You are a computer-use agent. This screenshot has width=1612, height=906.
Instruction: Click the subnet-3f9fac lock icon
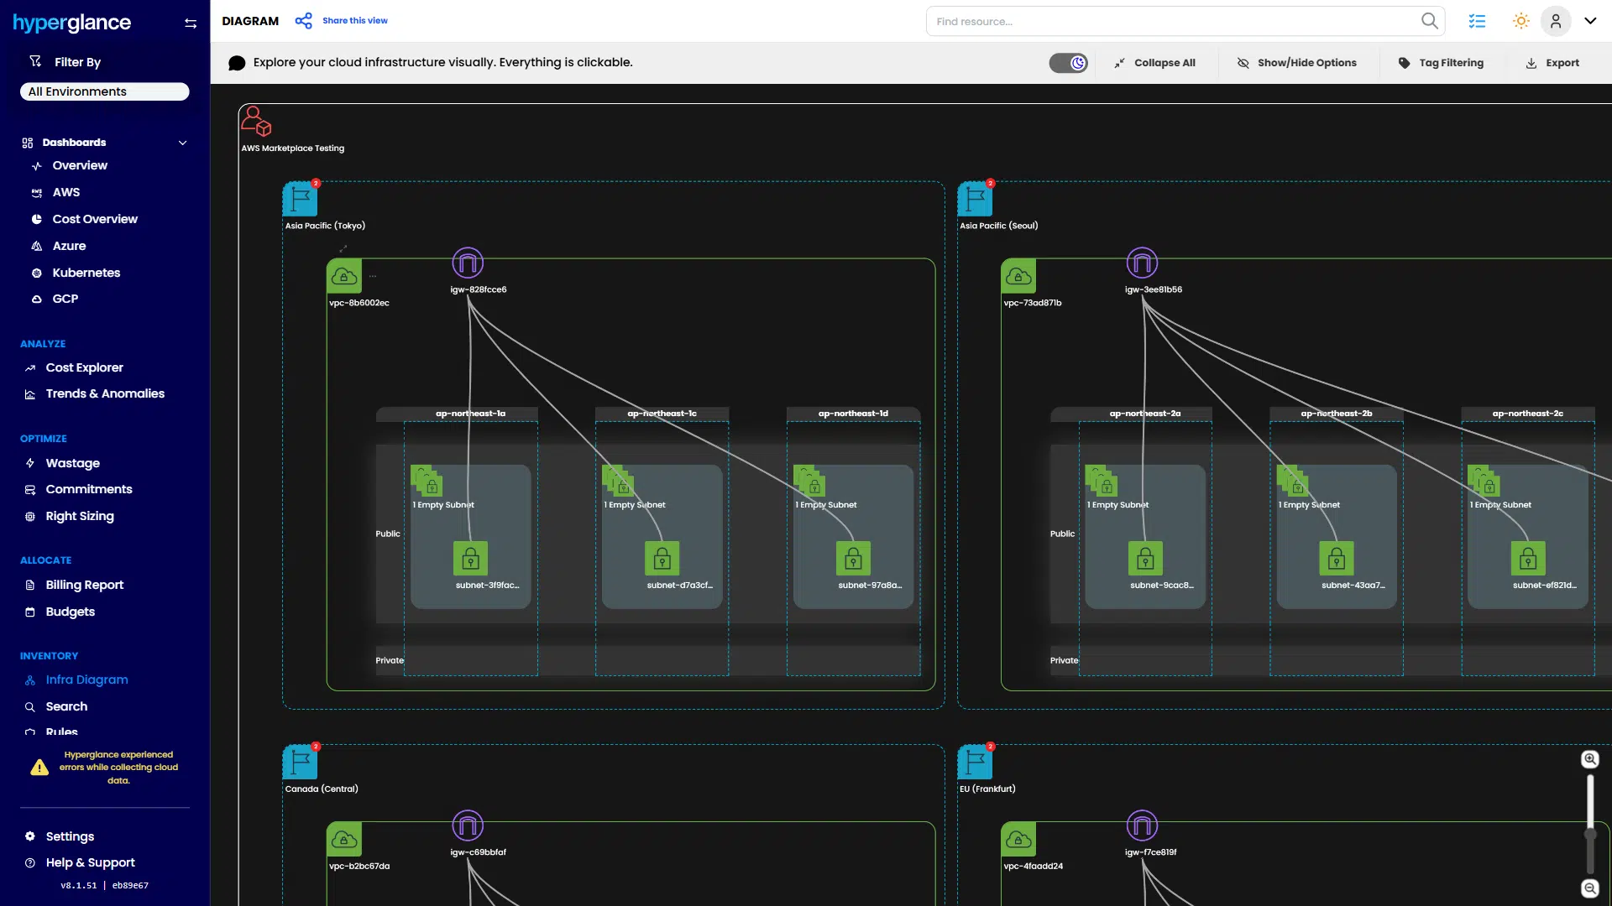click(470, 559)
